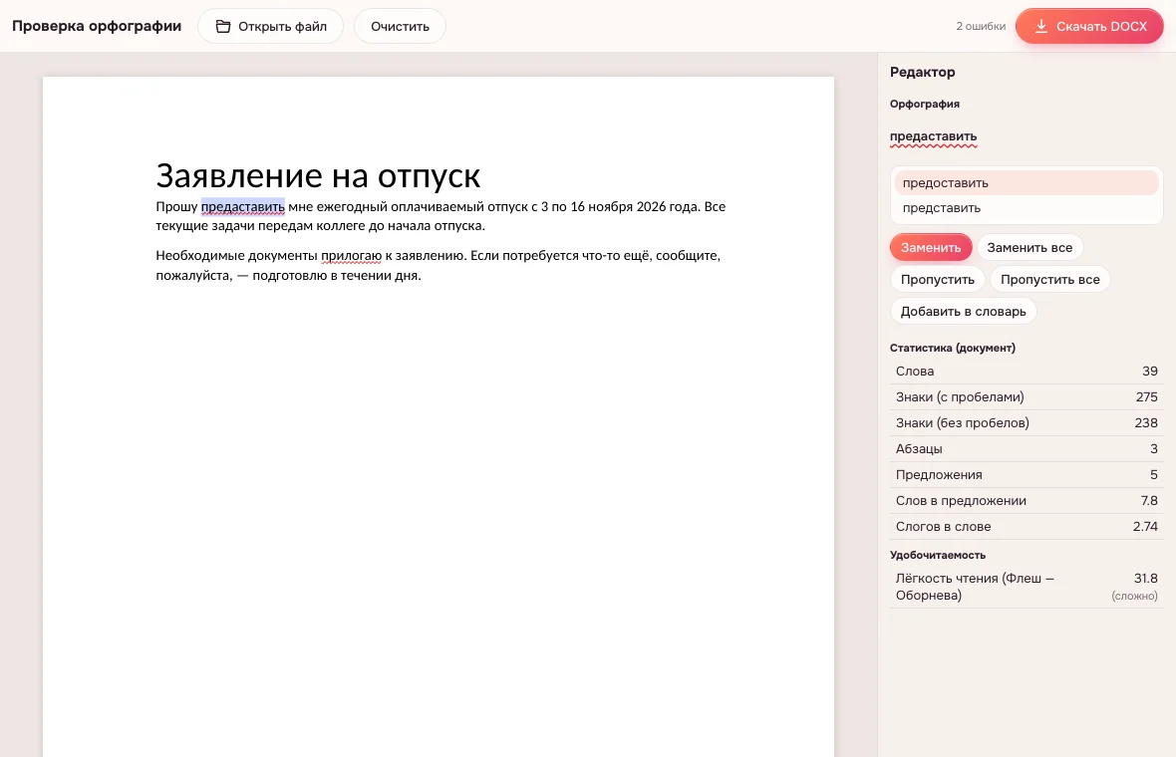Click the Открыть файл button label

click(x=282, y=26)
